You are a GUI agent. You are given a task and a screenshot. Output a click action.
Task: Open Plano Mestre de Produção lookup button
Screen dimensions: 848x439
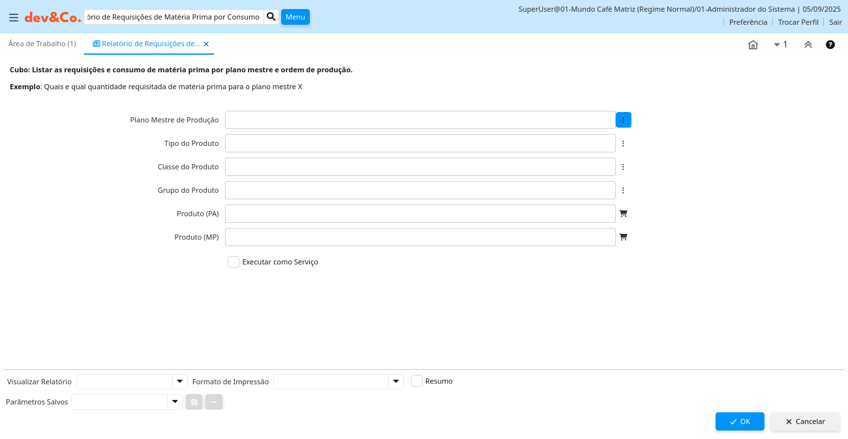tap(623, 120)
